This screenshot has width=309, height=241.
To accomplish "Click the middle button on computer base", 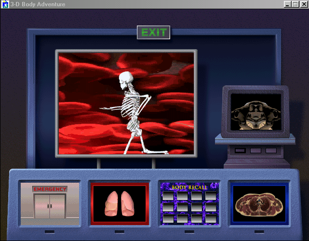I will [255, 150].
